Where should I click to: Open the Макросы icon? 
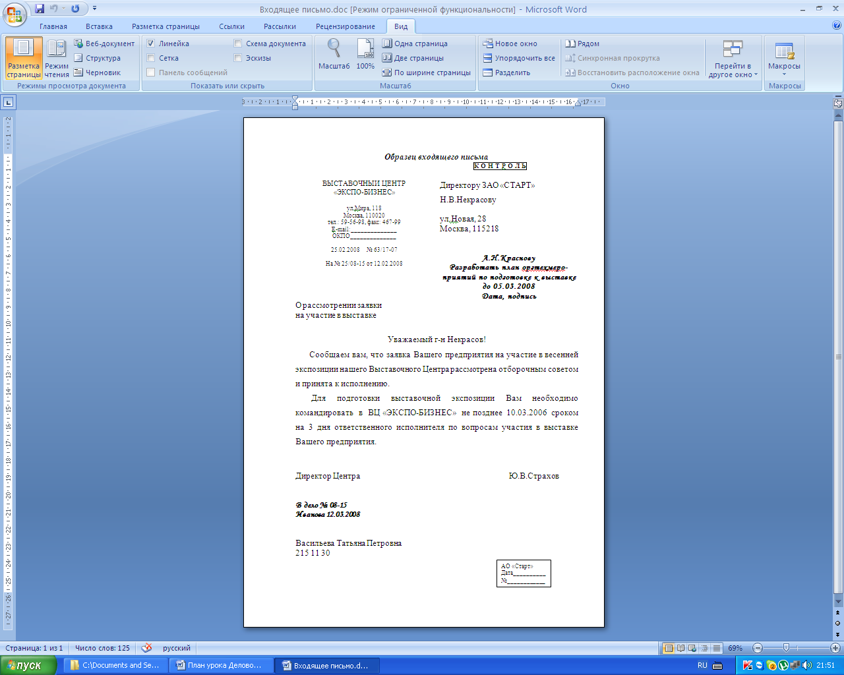[x=784, y=51]
